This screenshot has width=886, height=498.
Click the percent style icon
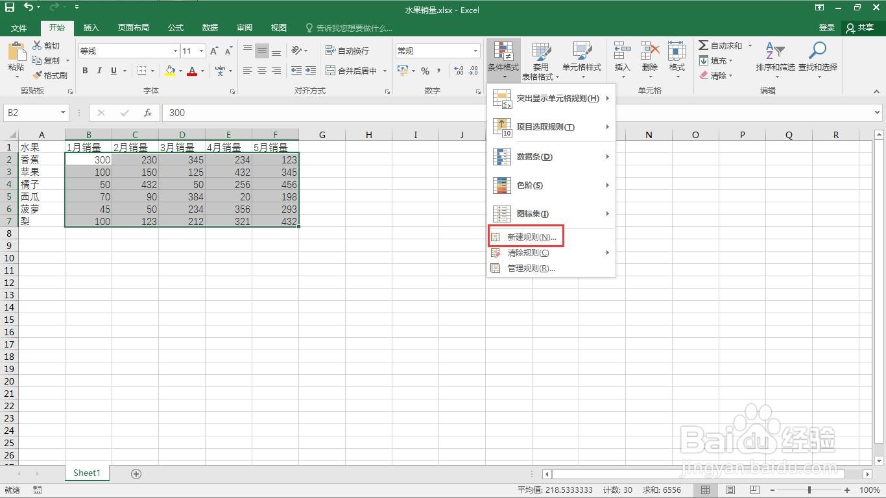point(425,71)
